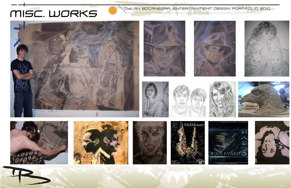Select the second fedora portrait with white outline
The height and width of the screenshot is (188, 291).
(x=215, y=48)
